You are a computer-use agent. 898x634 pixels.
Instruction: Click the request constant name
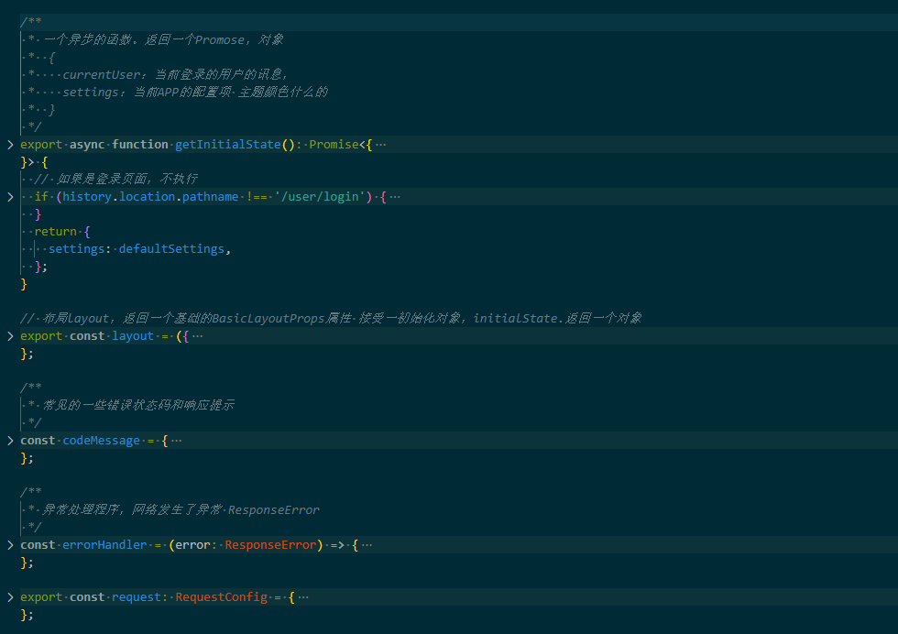137,596
